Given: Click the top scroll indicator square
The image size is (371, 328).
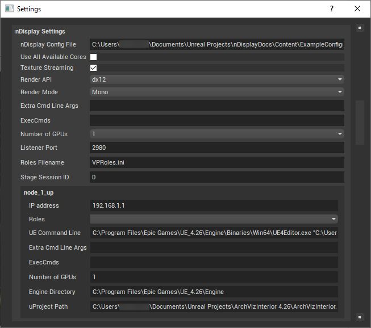Looking at the screenshot, I should coord(359,27).
